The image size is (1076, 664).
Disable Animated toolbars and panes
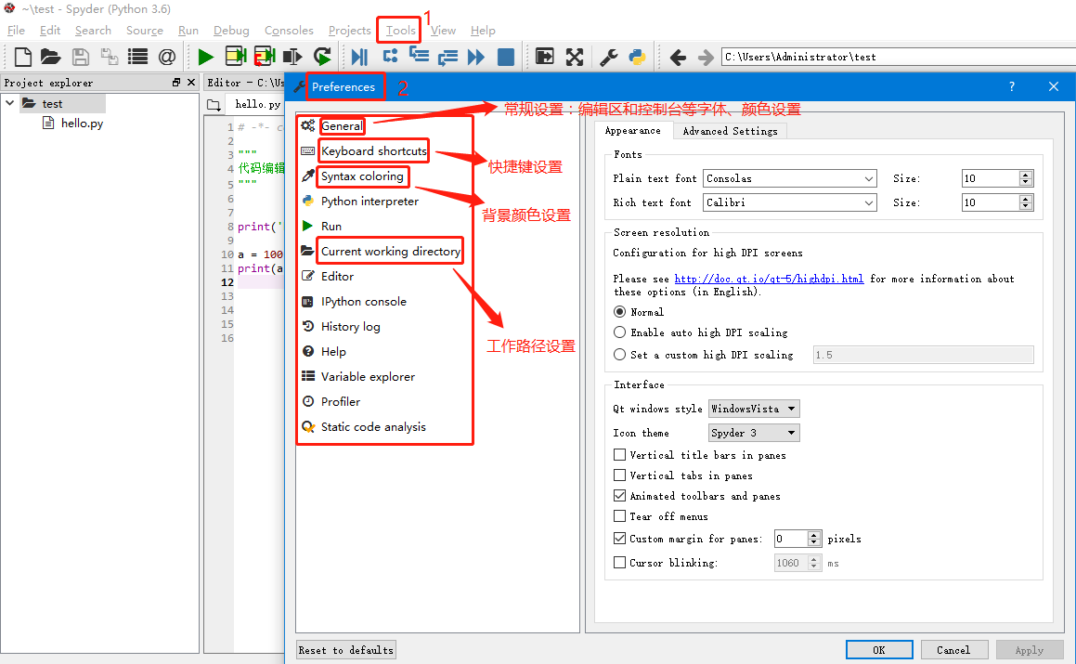point(619,496)
